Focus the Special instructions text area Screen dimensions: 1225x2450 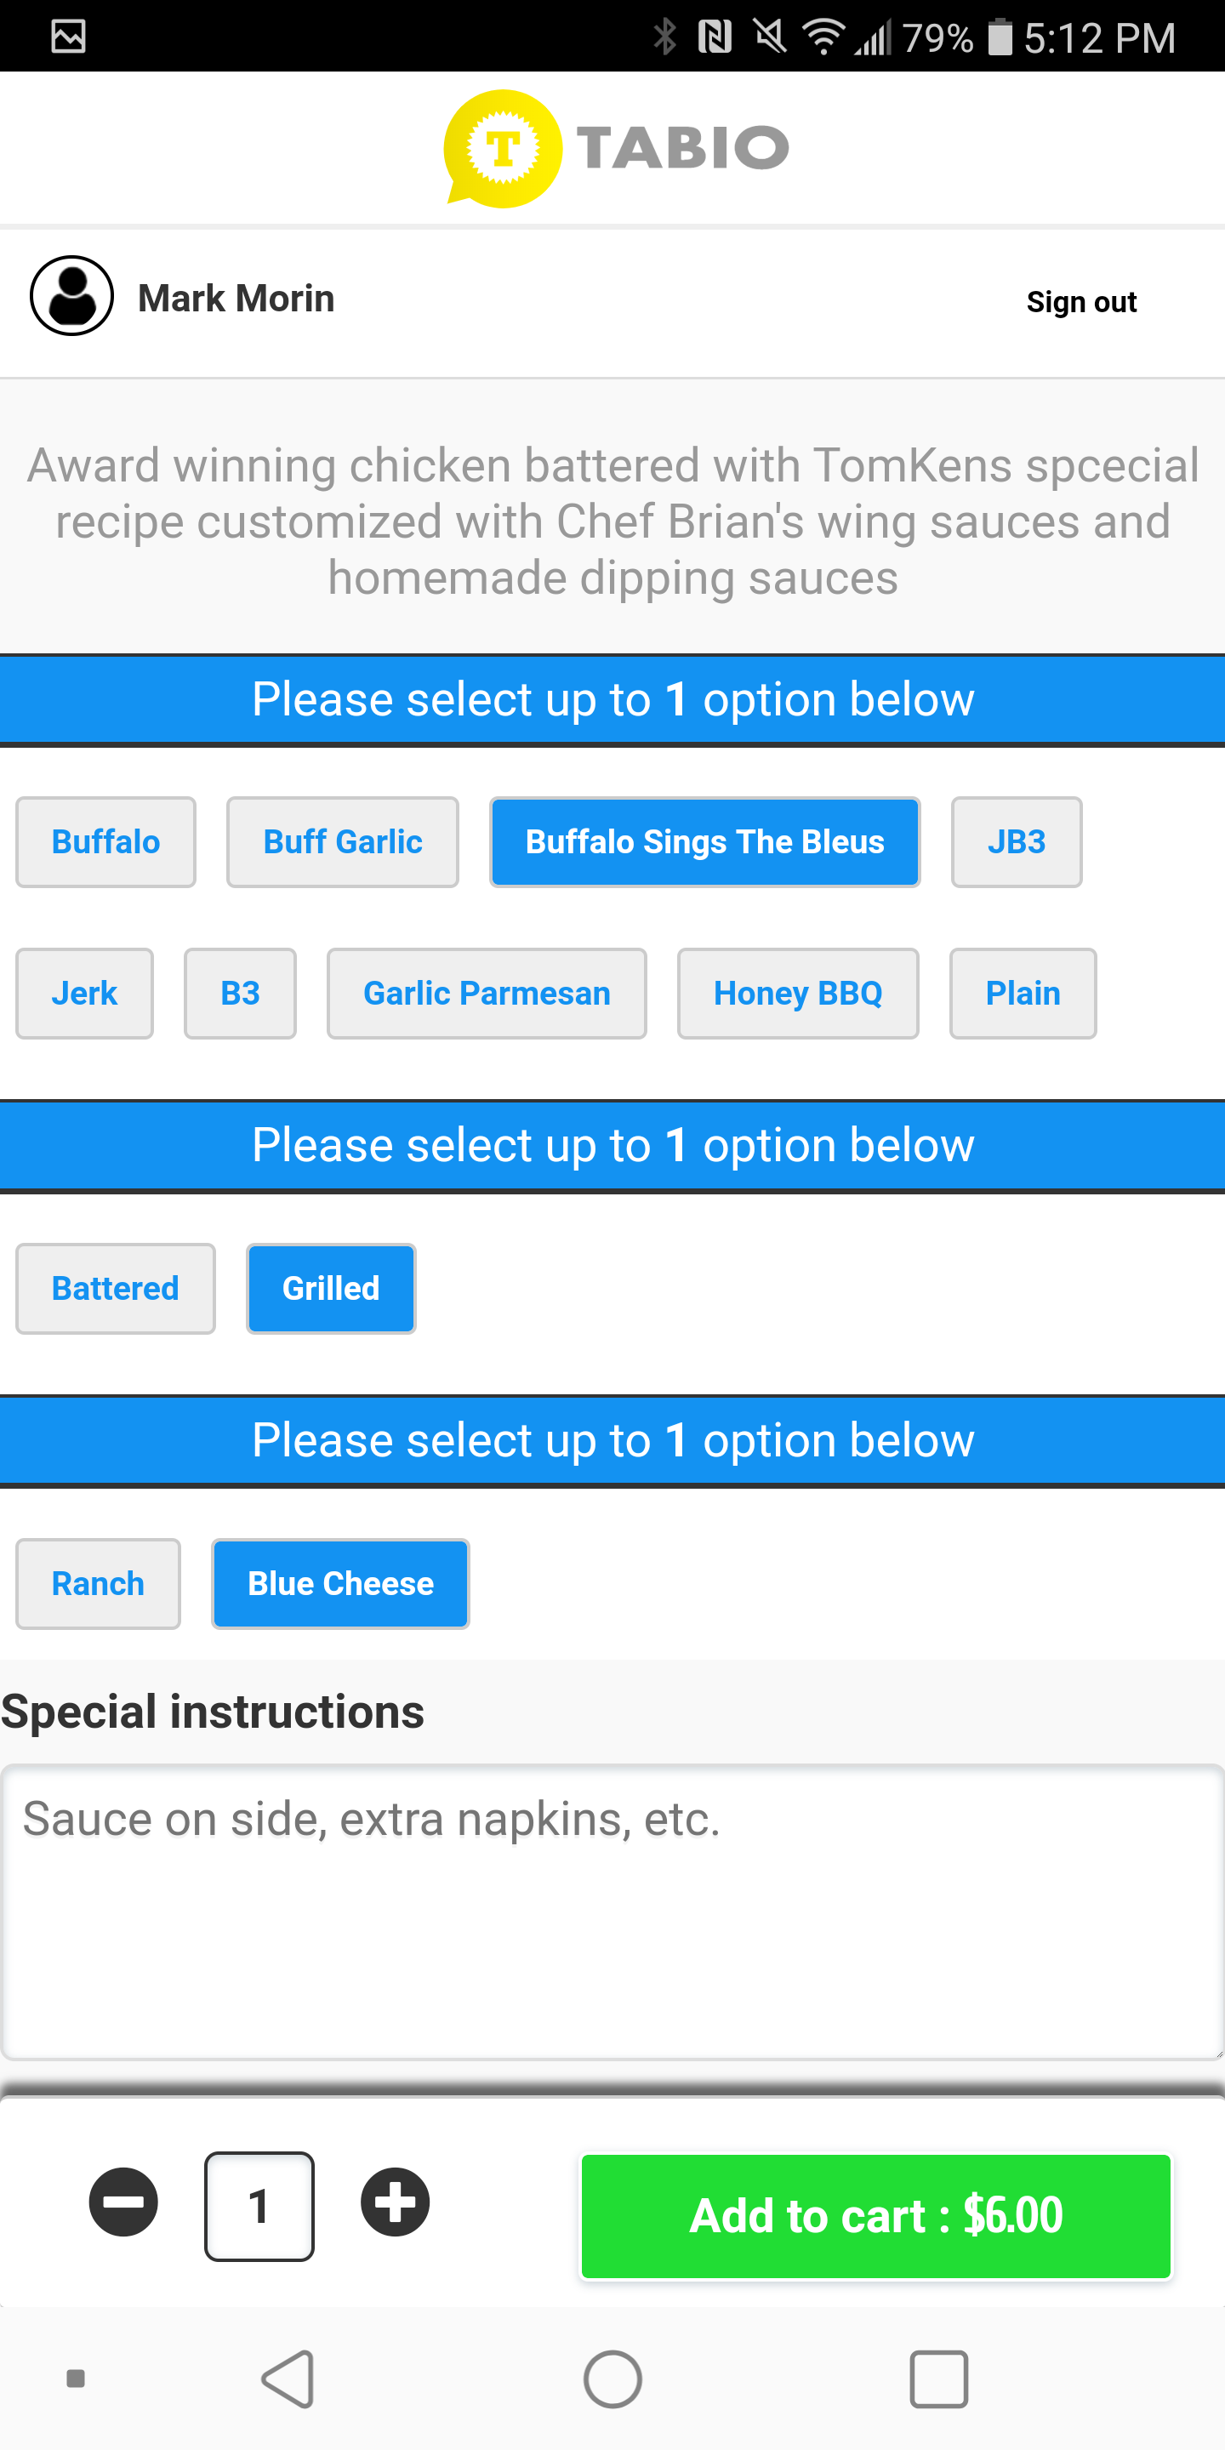(x=612, y=1912)
